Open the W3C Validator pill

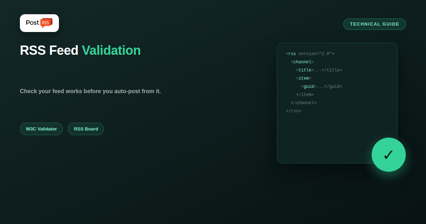pos(41,129)
